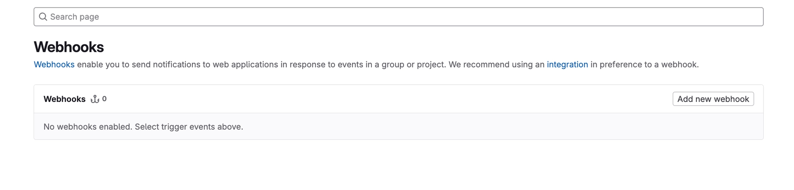Click the hook icon beside Webhooks count

click(95, 99)
